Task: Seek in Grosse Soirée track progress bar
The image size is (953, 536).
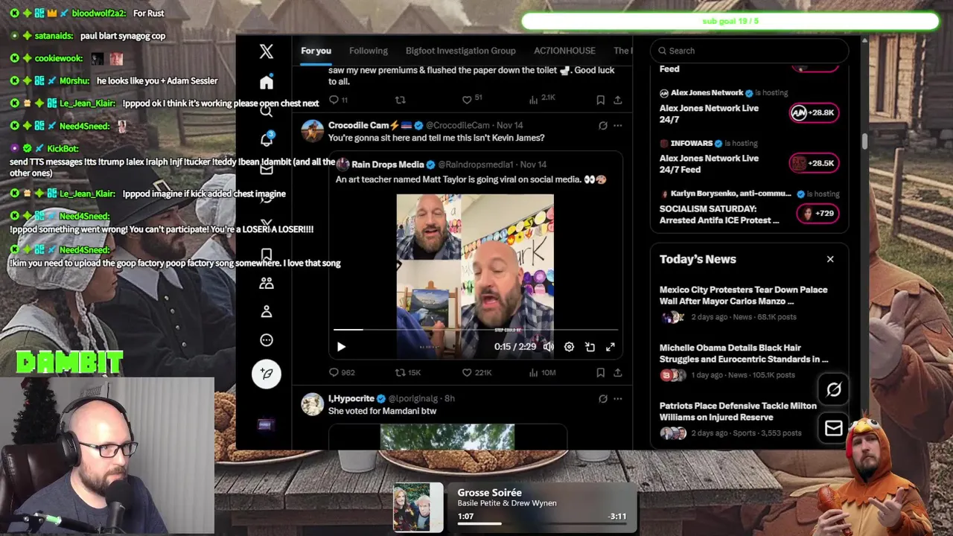Action: point(541,523)
